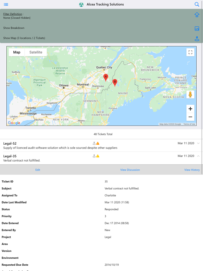Click the warning icon on Legal-35 row

pos(98,156)
